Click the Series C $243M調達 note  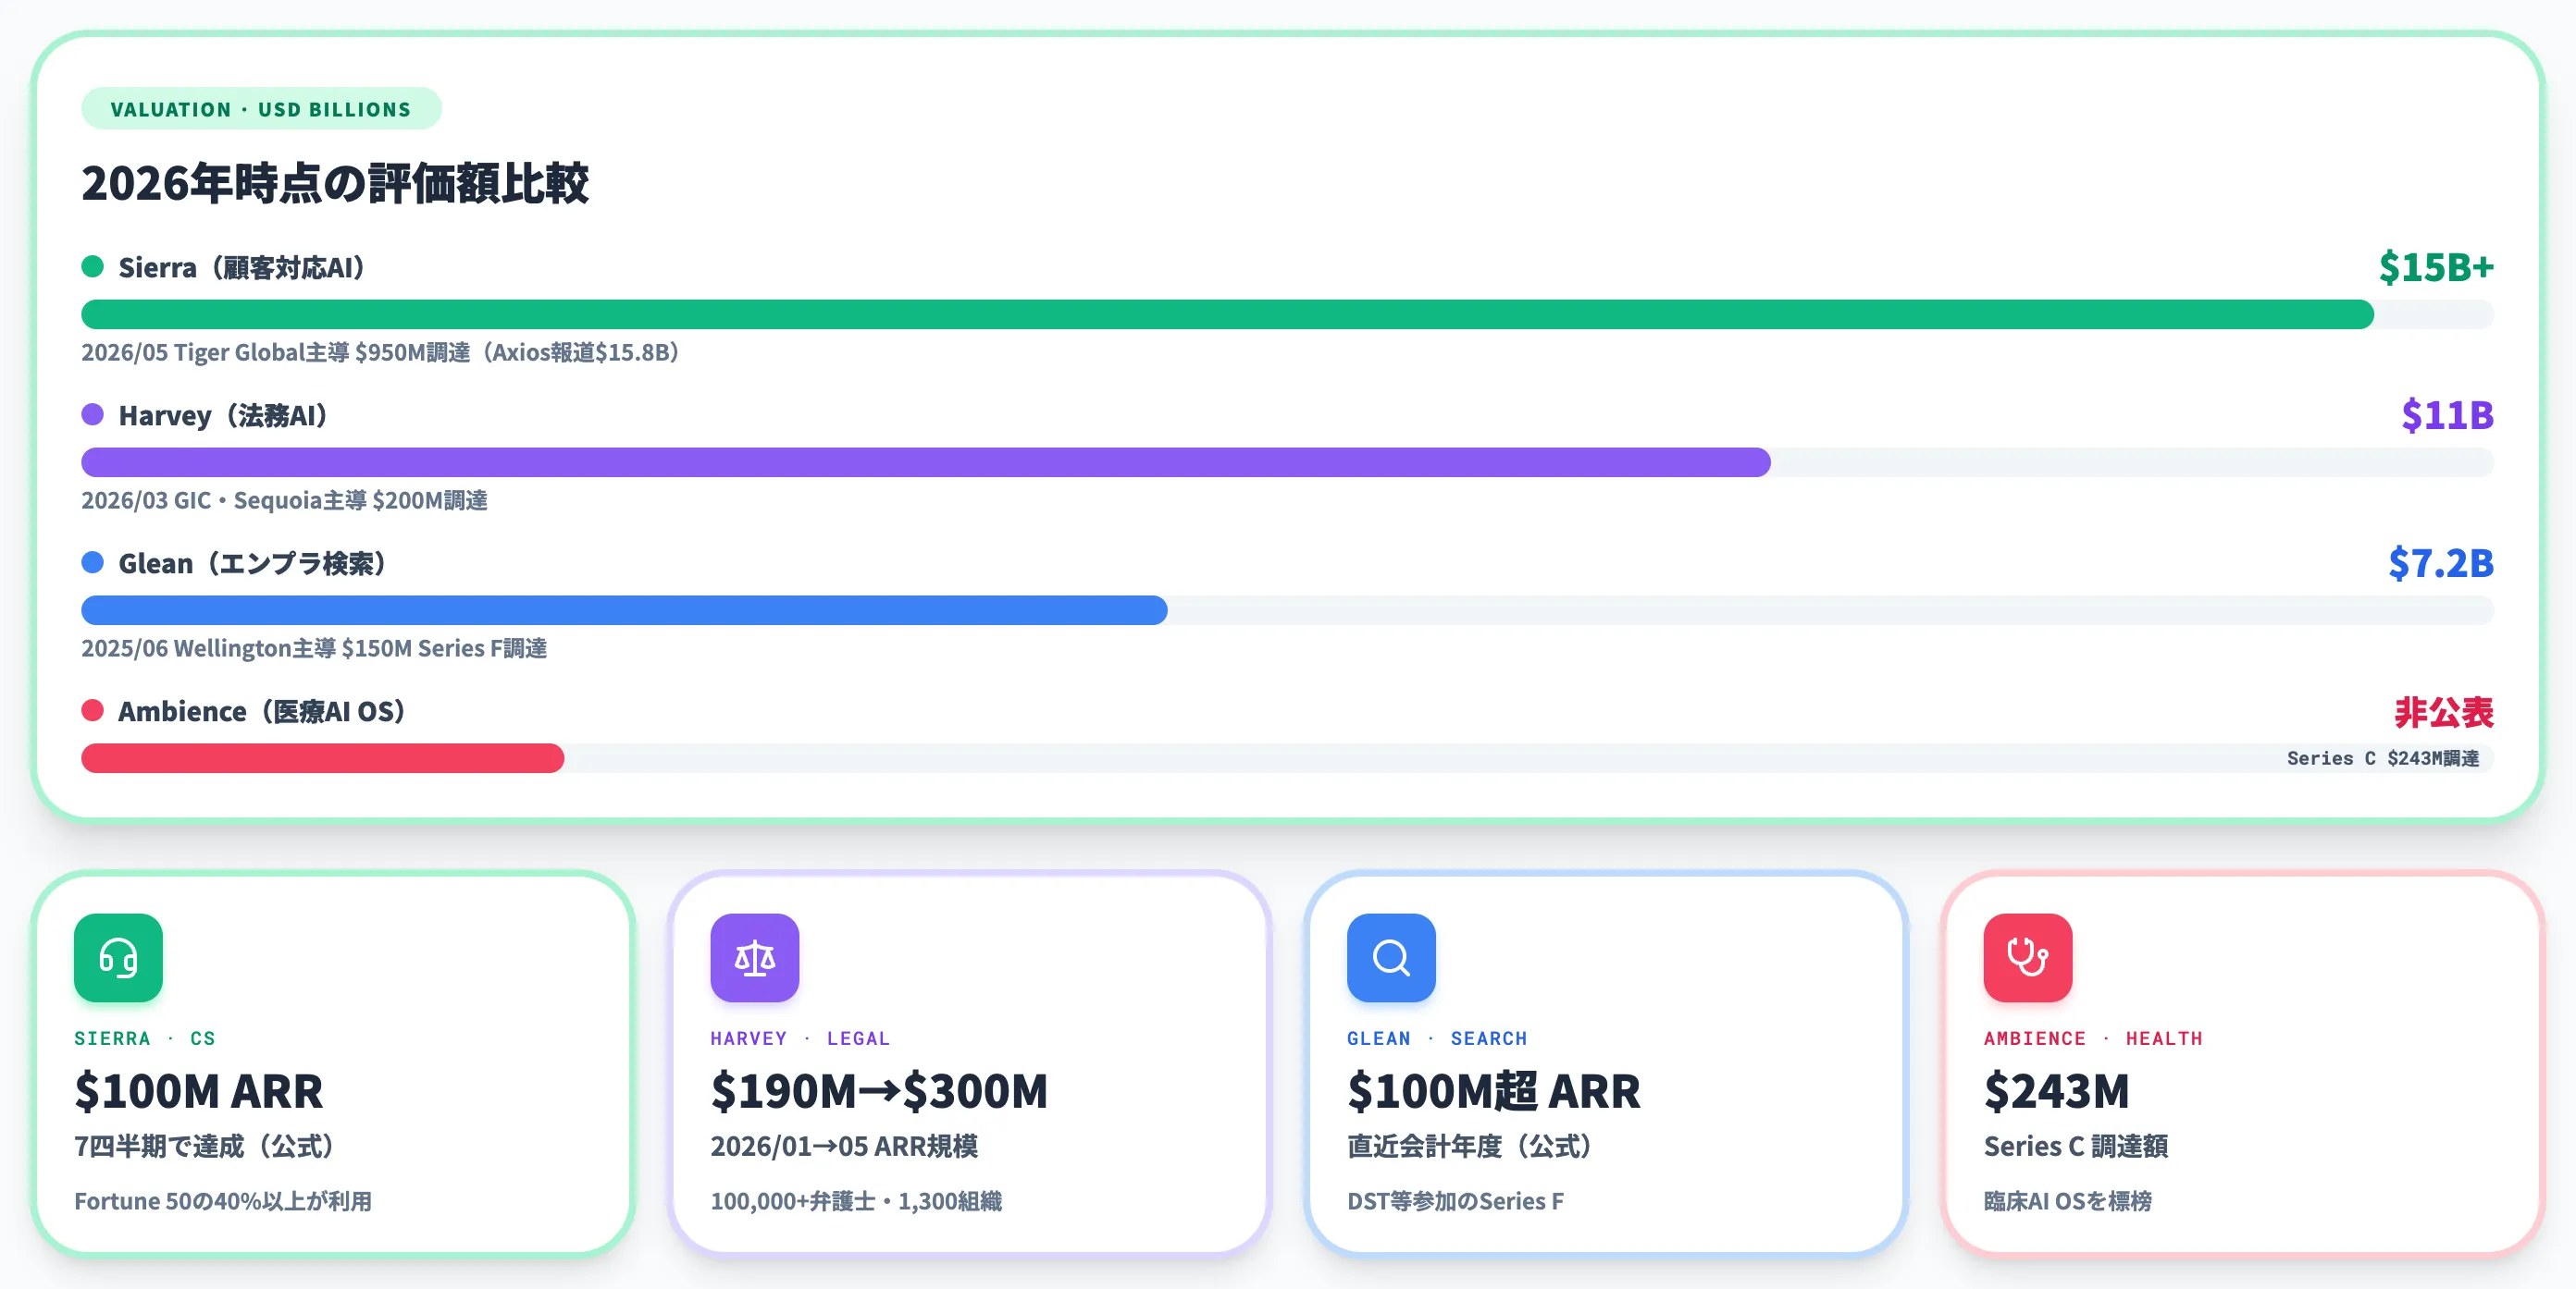tap(2383, 758)
